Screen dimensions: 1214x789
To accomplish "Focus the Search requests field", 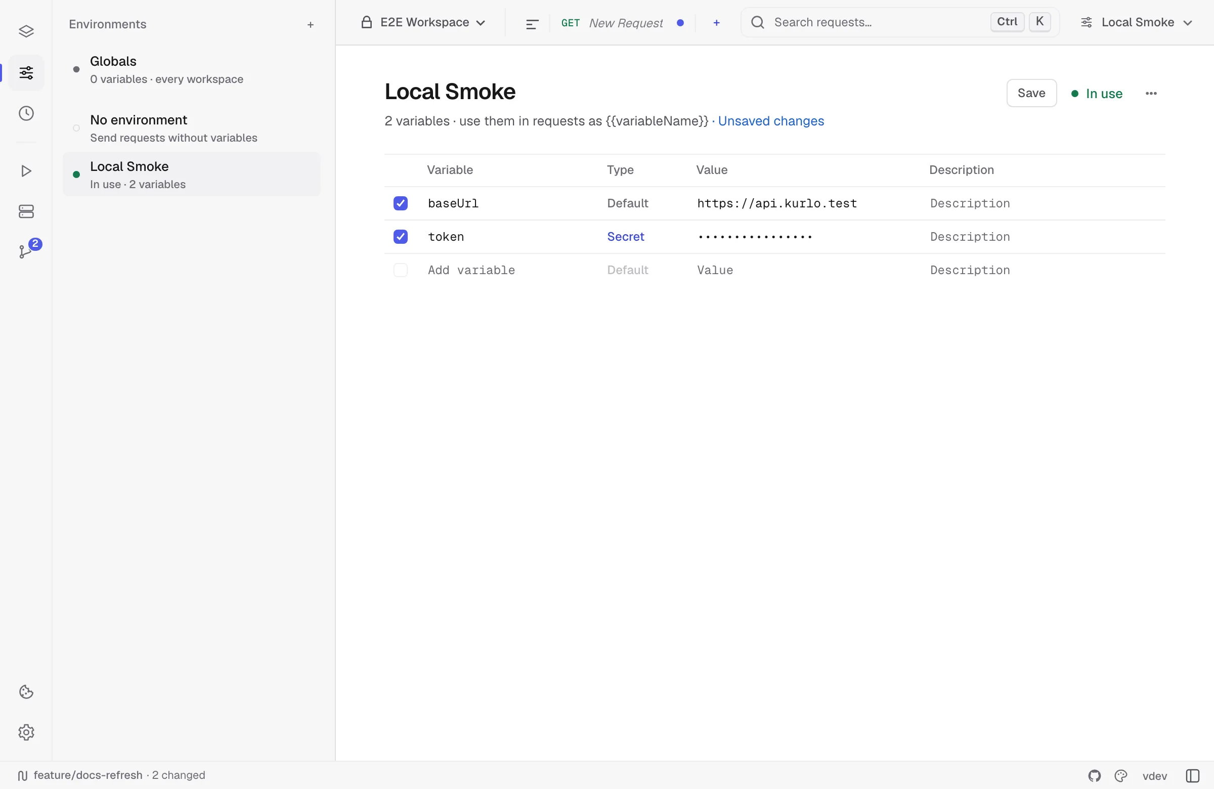I will pyautogui.click(x=900, y=22).
